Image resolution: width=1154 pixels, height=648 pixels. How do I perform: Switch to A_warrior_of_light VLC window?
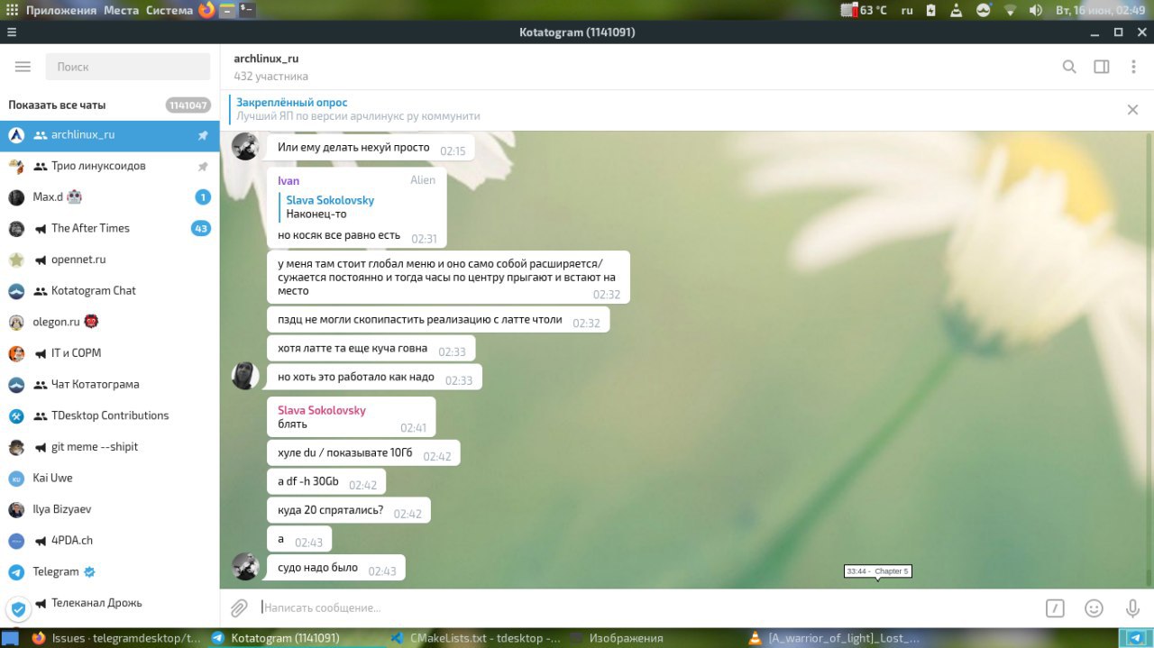pyautogui.click(x=834, y=638)
